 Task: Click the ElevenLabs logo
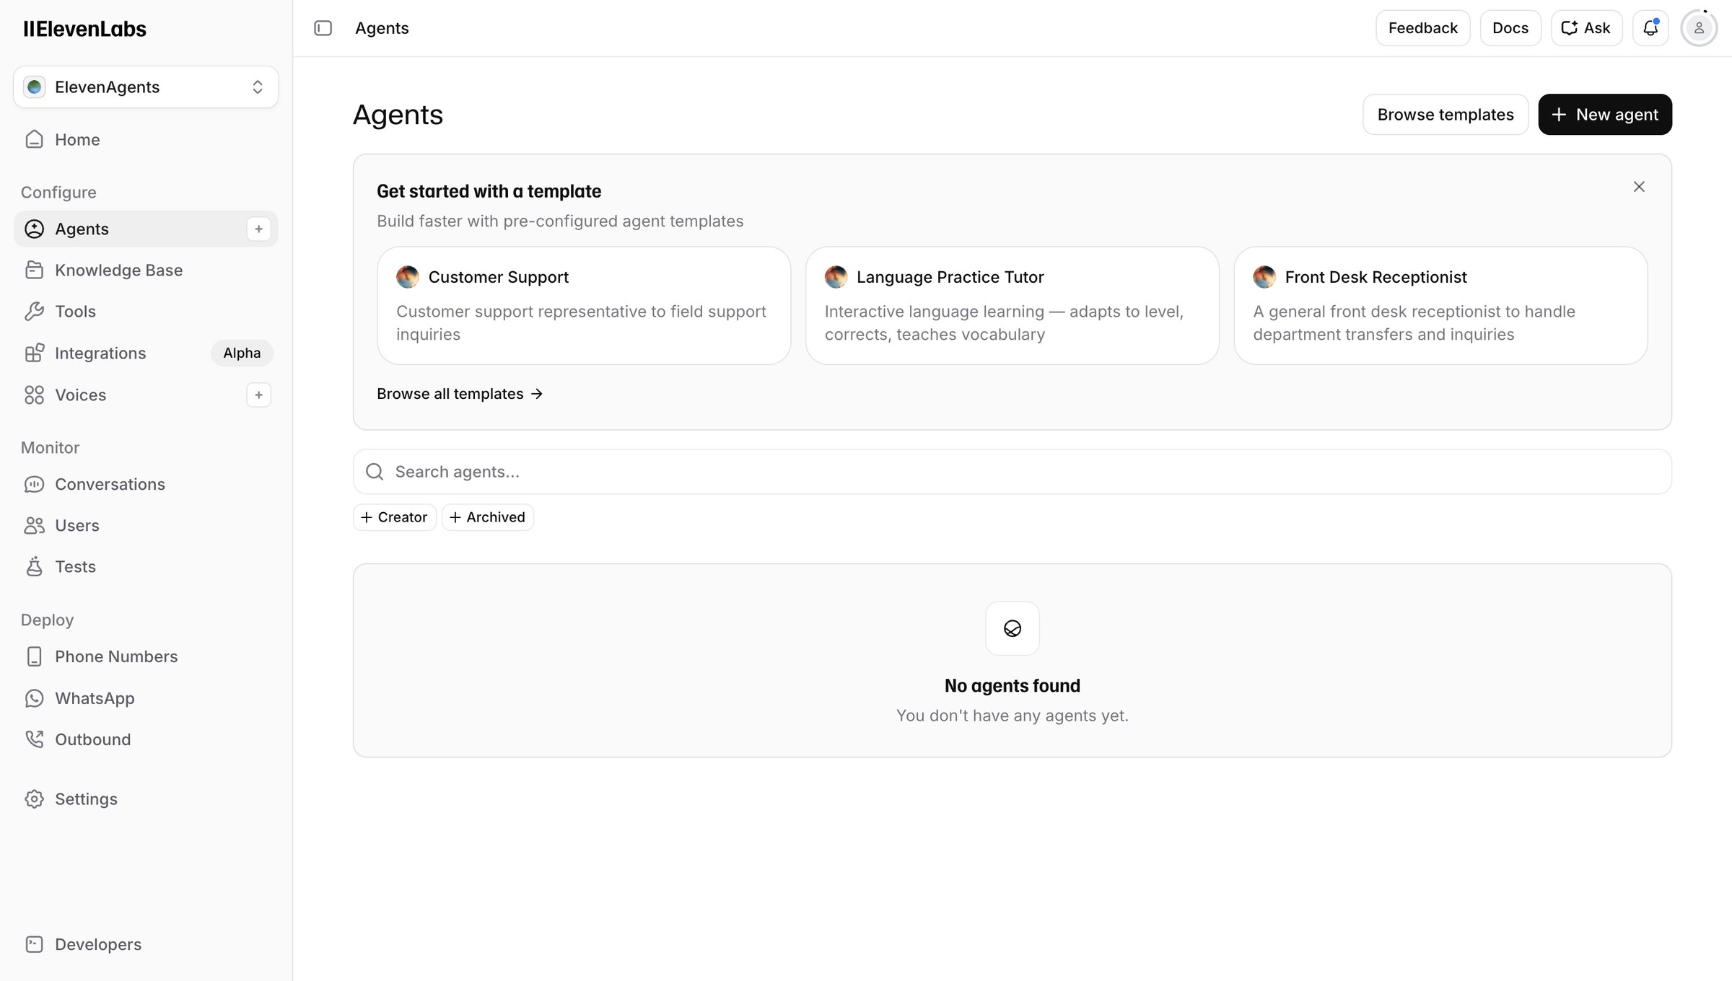(x=84, y=29)
